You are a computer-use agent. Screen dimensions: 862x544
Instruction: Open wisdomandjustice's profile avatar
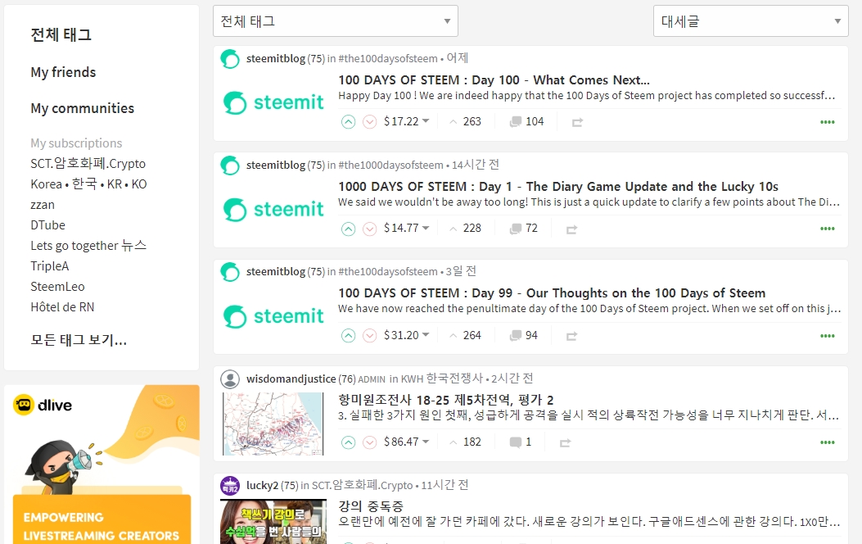click(230, 379)
